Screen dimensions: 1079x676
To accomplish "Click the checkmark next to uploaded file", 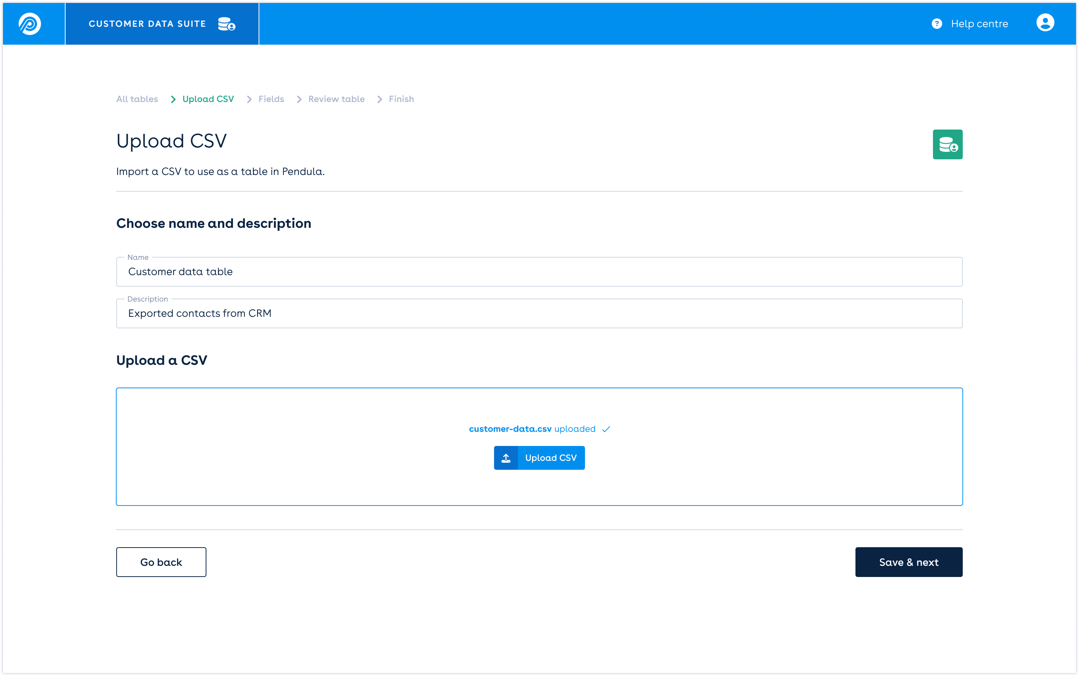I will pos(606,429).
